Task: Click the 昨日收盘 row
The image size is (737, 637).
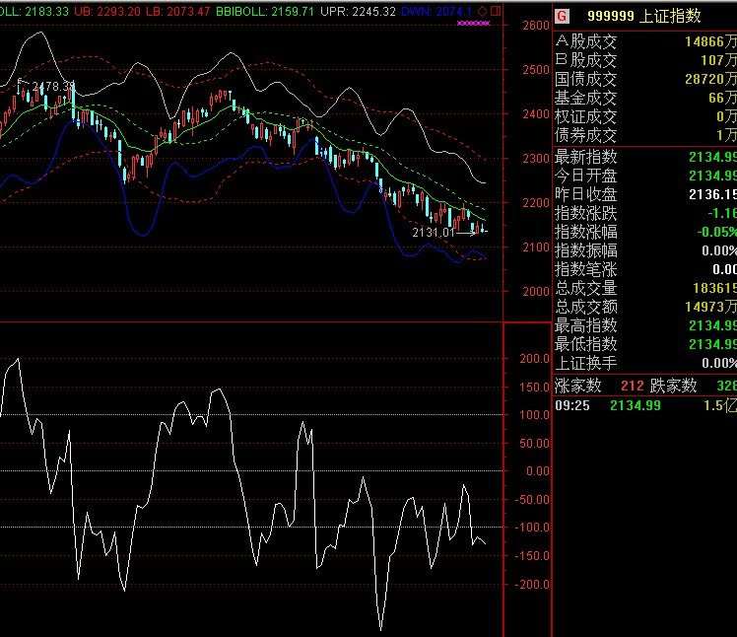Action: click(644, 194)
